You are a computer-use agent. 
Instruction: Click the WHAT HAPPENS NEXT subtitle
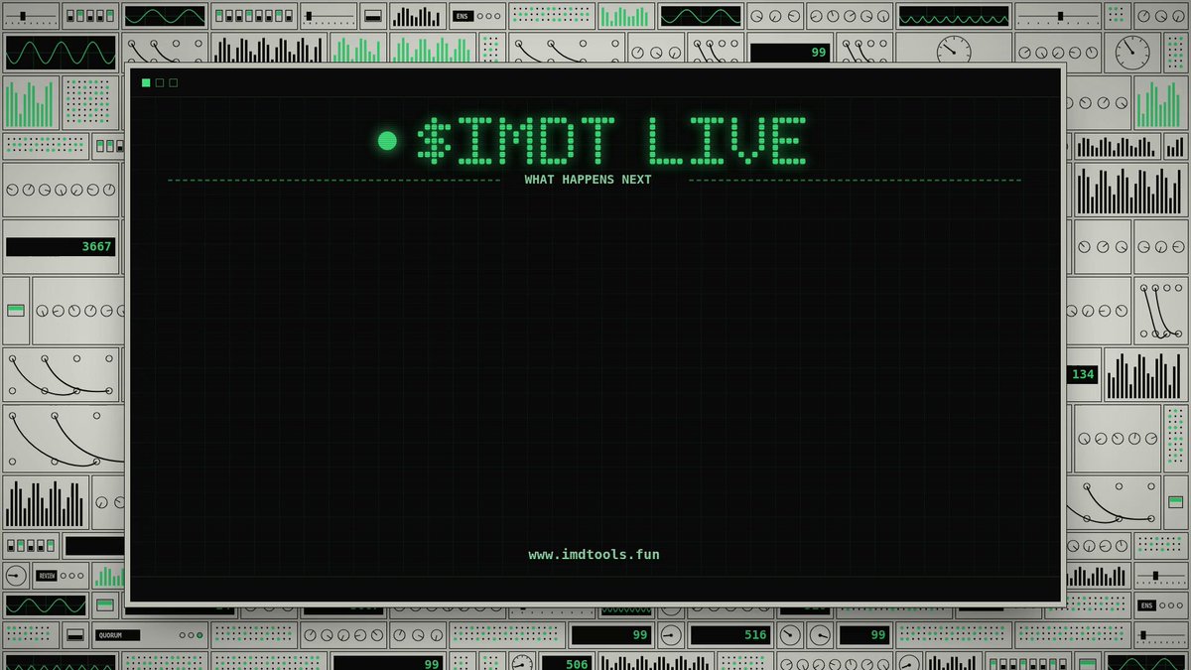pyautogui.click(x=589, y=180)
